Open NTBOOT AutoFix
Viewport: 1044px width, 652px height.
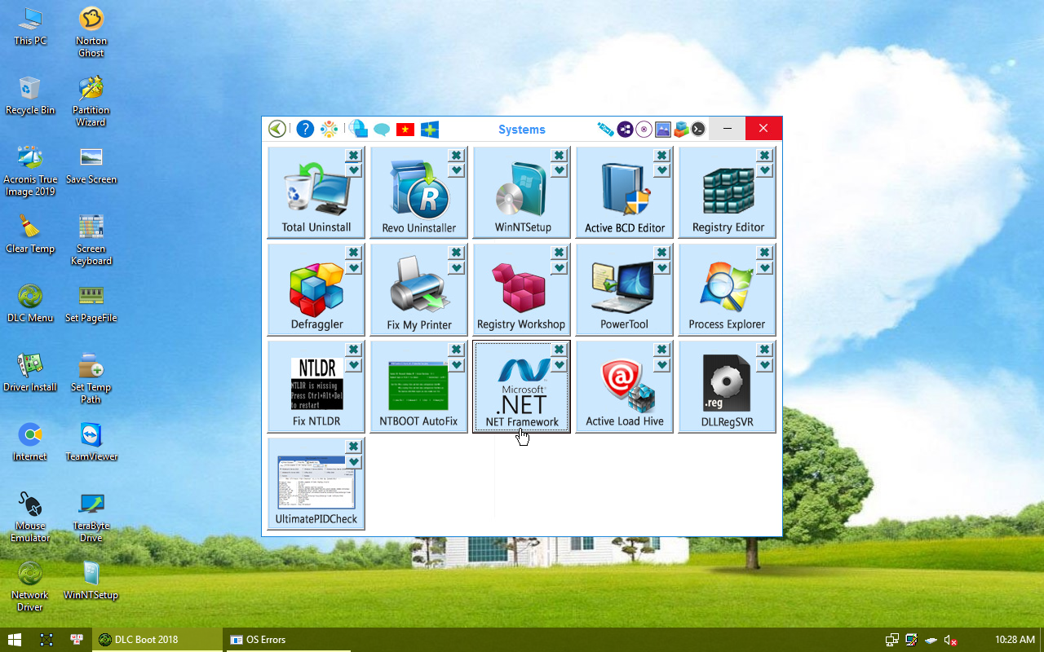(x=419, y=386)
